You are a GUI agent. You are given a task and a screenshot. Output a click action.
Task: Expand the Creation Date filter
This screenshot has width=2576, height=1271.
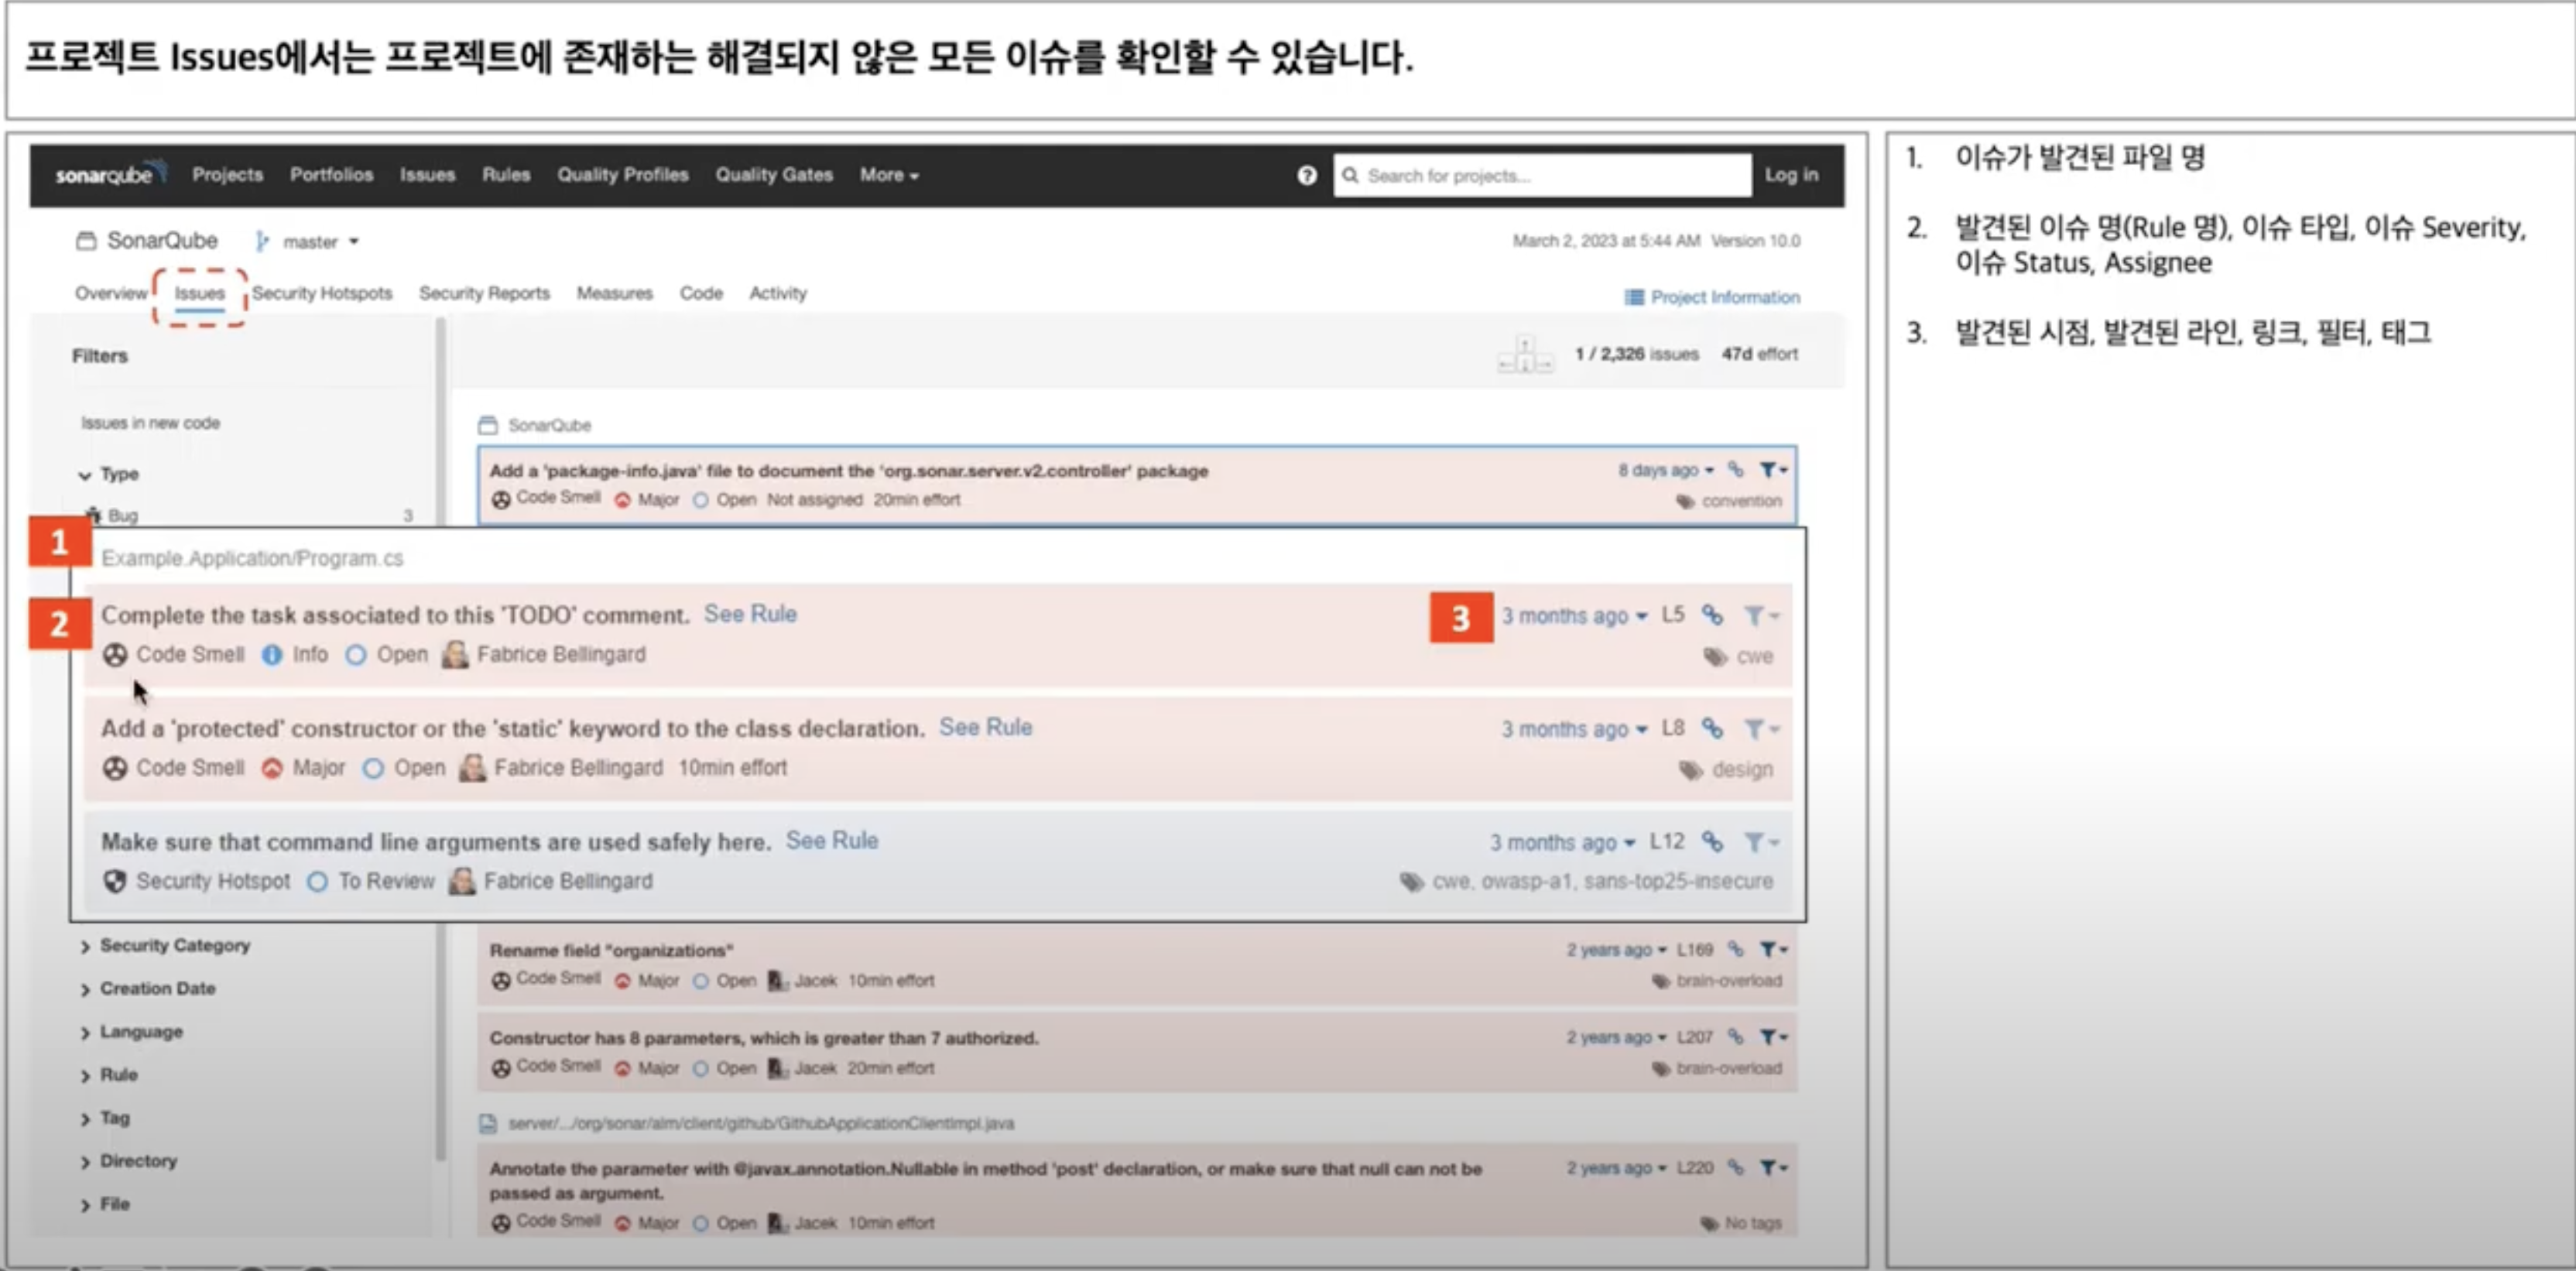pos(156,988)
